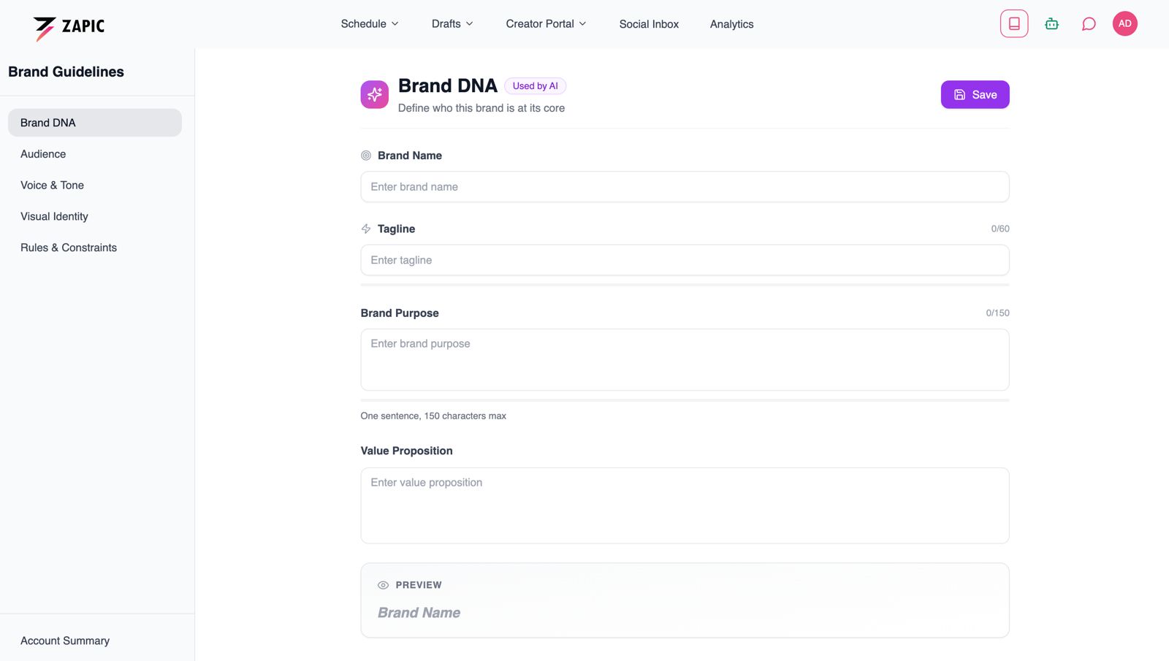Screen dimensions: 1169x661
Task: Click the floppy disk icon on Save button
Action: [958, 94]
